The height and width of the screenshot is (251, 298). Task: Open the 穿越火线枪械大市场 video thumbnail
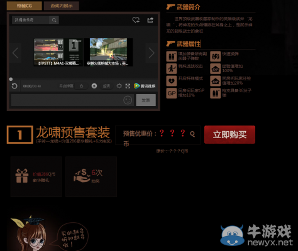coord(108,52)
